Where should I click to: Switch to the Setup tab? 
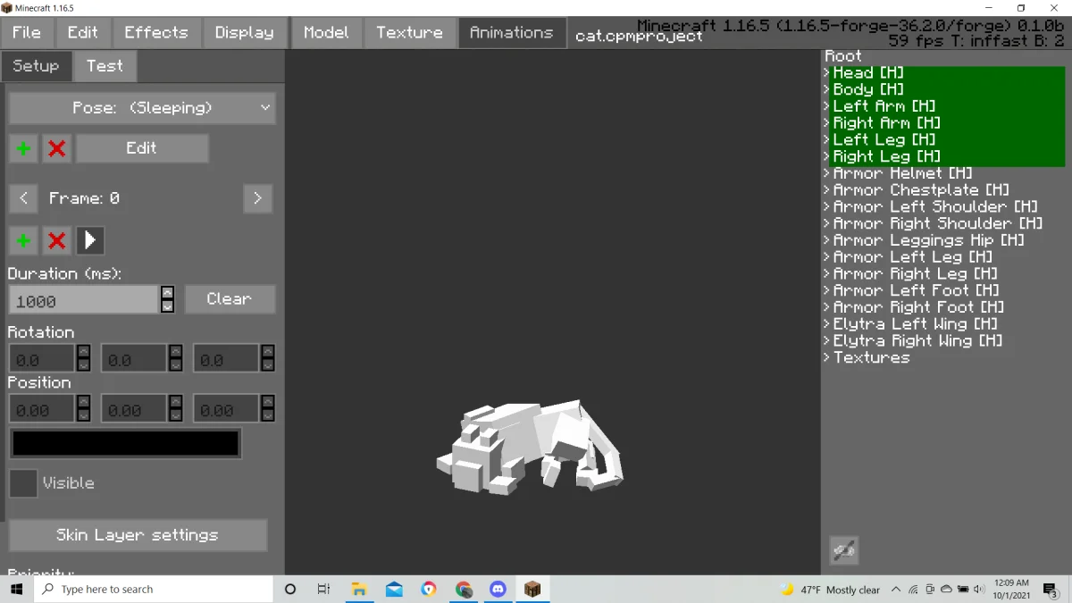36,66
